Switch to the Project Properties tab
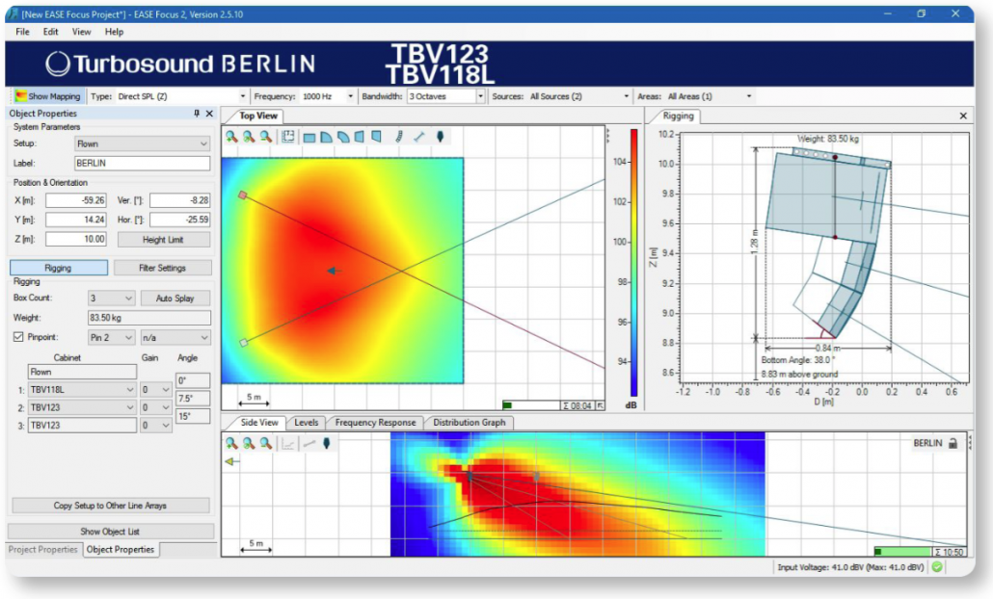The width and height of the screenshot is (993, 599). (43, 550)
